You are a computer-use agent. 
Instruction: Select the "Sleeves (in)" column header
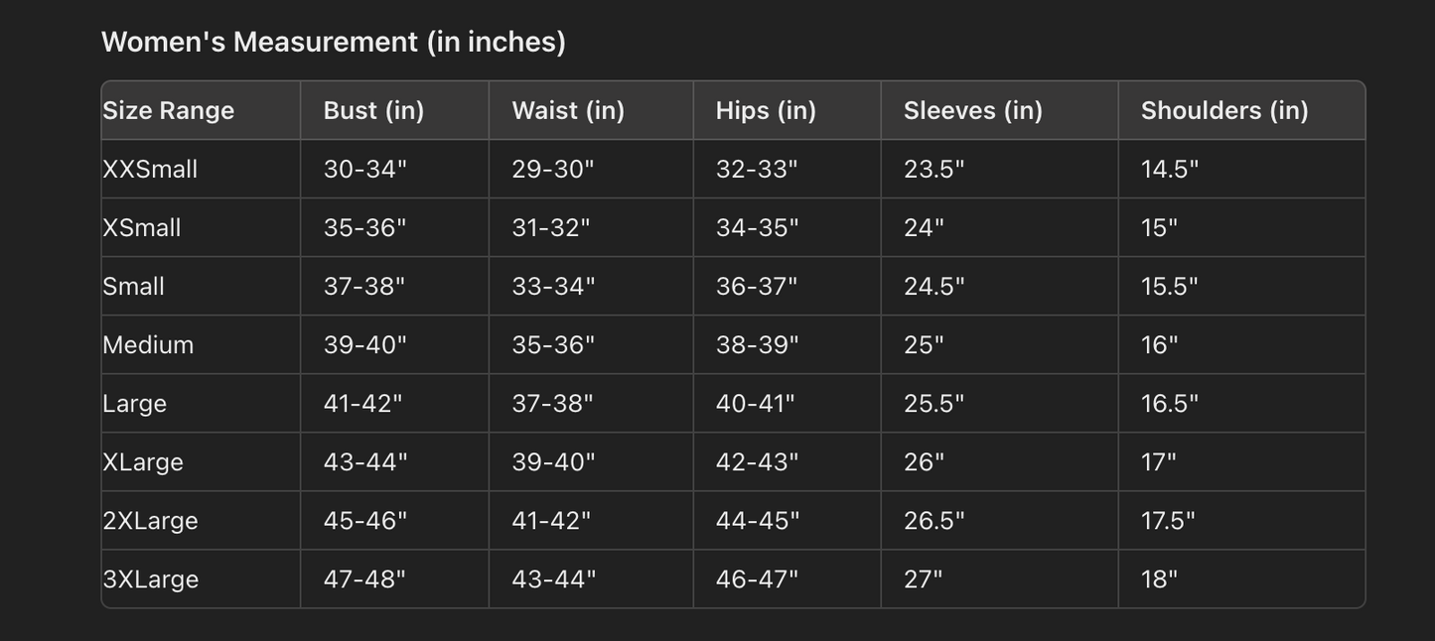point(973,110)
